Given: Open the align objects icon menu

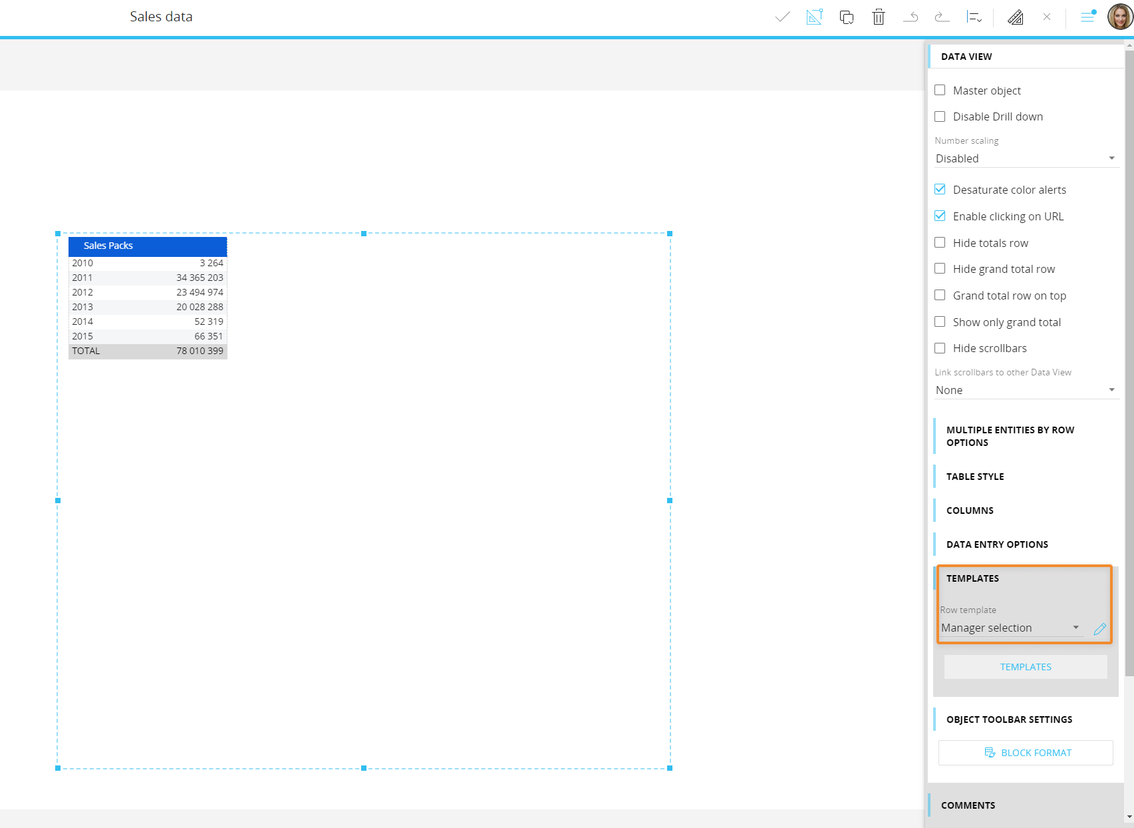Looking at the screenshot, I should (974, 17).
